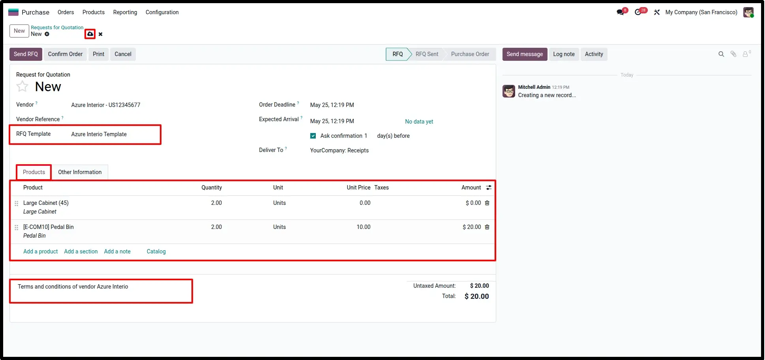Grab the handle of Pedal Bin row
Screen dimensions: 765x360
(17, 227)
